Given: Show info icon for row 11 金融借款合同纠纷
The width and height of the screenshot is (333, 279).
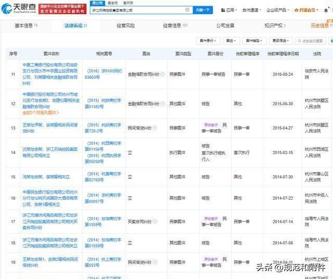Looking at the screenshot, I should click(162, 74).
